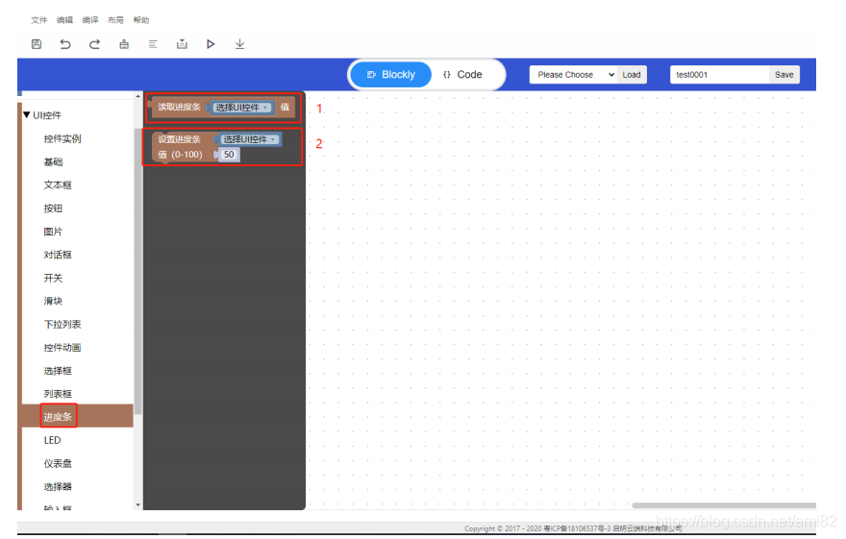846x539 pixels.
Task: Select 对话框 category
Action: click(57, 255)
